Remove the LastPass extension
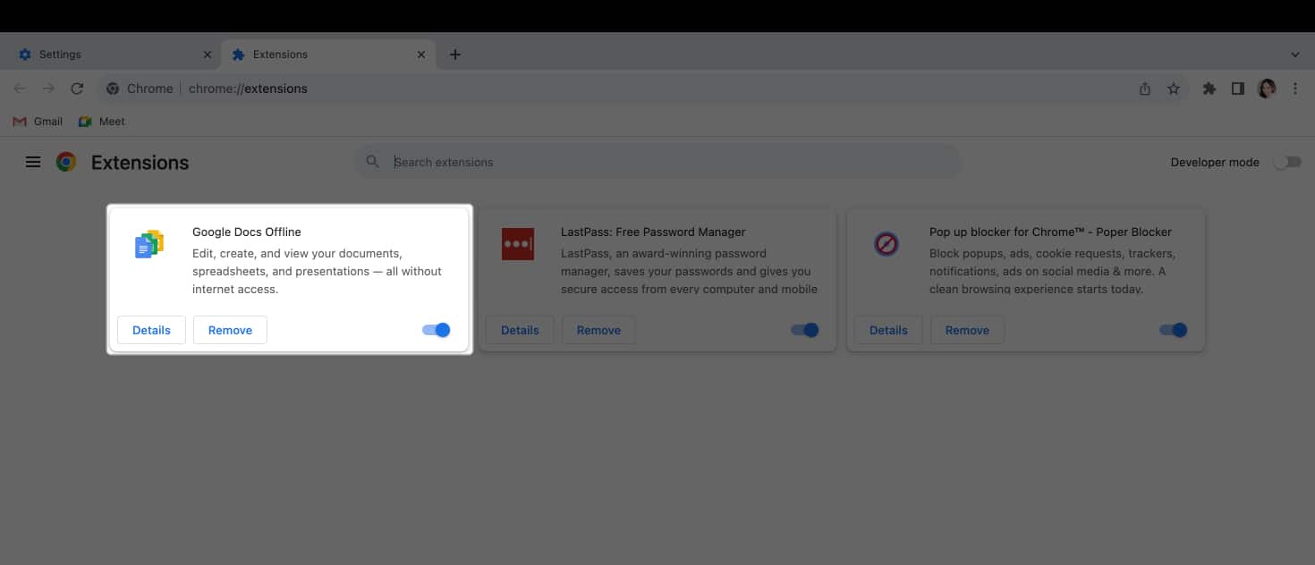This screenshot has height=565, width=1315. coord(598,330)
